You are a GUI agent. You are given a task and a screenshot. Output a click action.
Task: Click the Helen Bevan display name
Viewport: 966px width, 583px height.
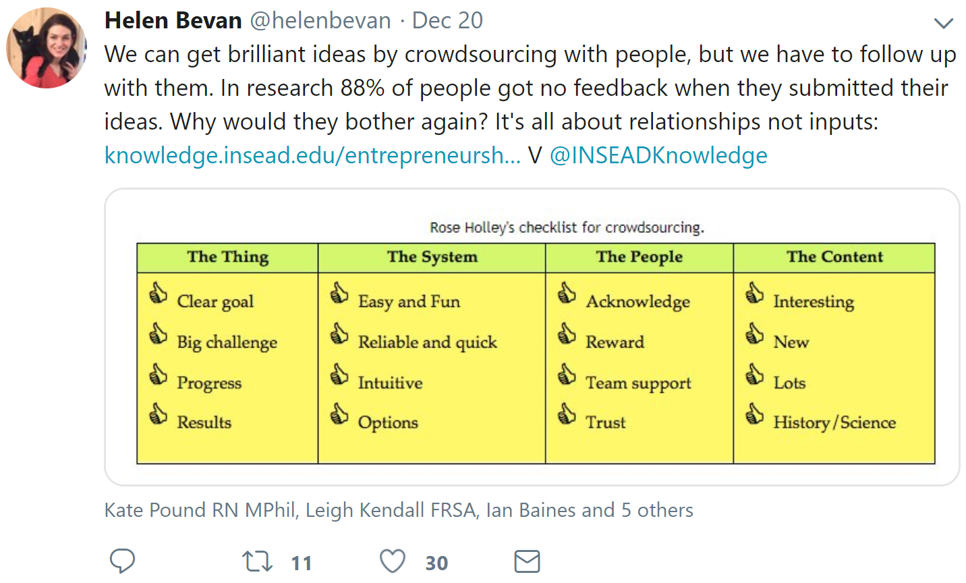(173, 20)
